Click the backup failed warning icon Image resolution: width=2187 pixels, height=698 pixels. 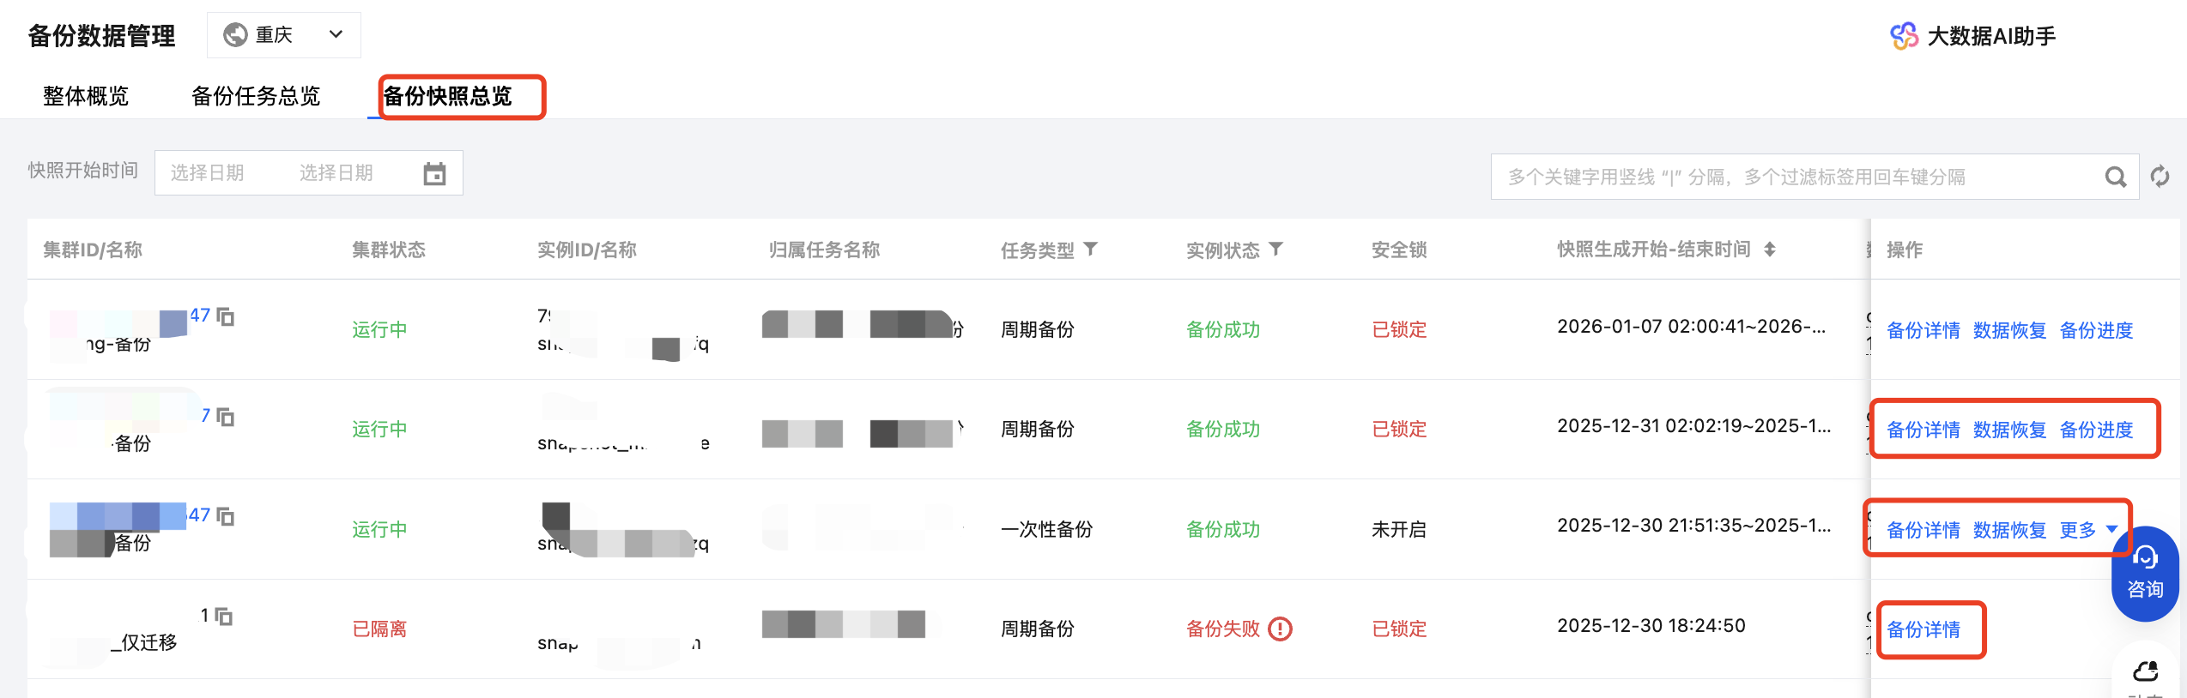(1280, 629)
